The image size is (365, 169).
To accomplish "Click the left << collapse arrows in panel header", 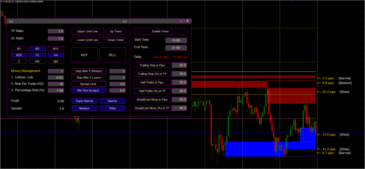I will [x=11, y=21].
